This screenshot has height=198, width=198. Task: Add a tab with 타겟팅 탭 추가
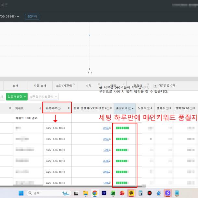pos(164,85)
